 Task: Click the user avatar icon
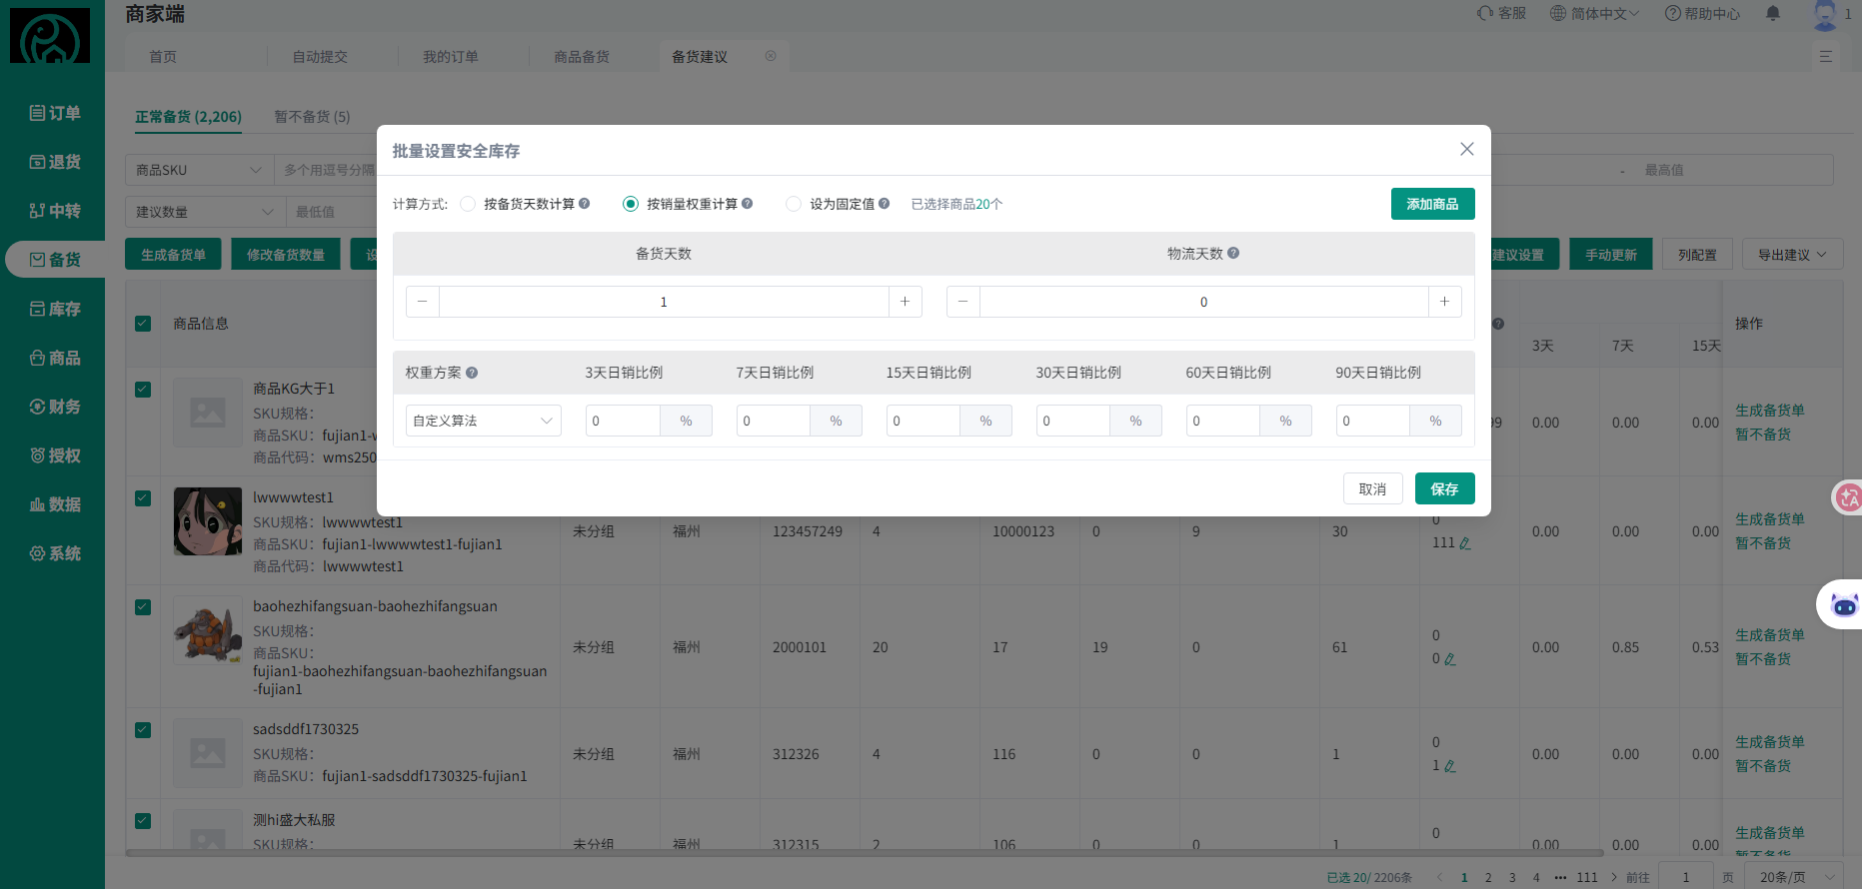pyautogui.click(x=1825, y=14)
